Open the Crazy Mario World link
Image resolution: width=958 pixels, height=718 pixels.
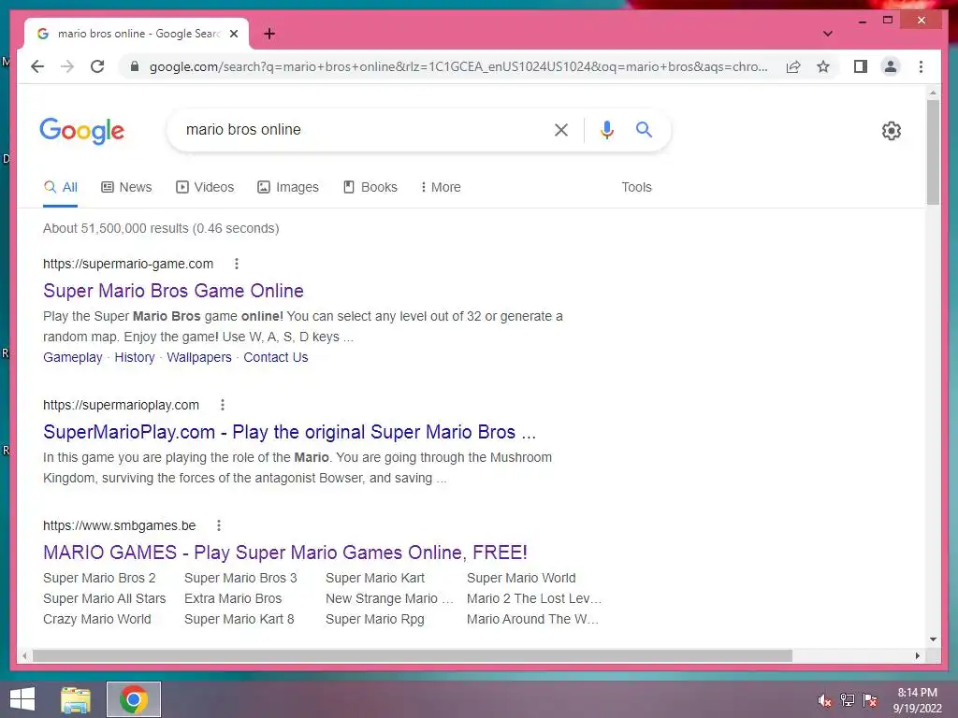96,619
